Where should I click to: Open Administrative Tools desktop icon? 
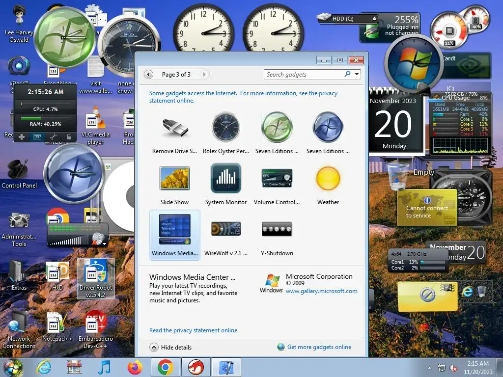pos(19,229)
